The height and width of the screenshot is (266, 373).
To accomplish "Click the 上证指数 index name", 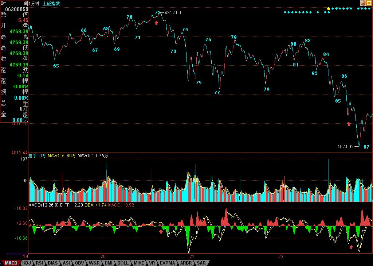I will coord(51,3).
